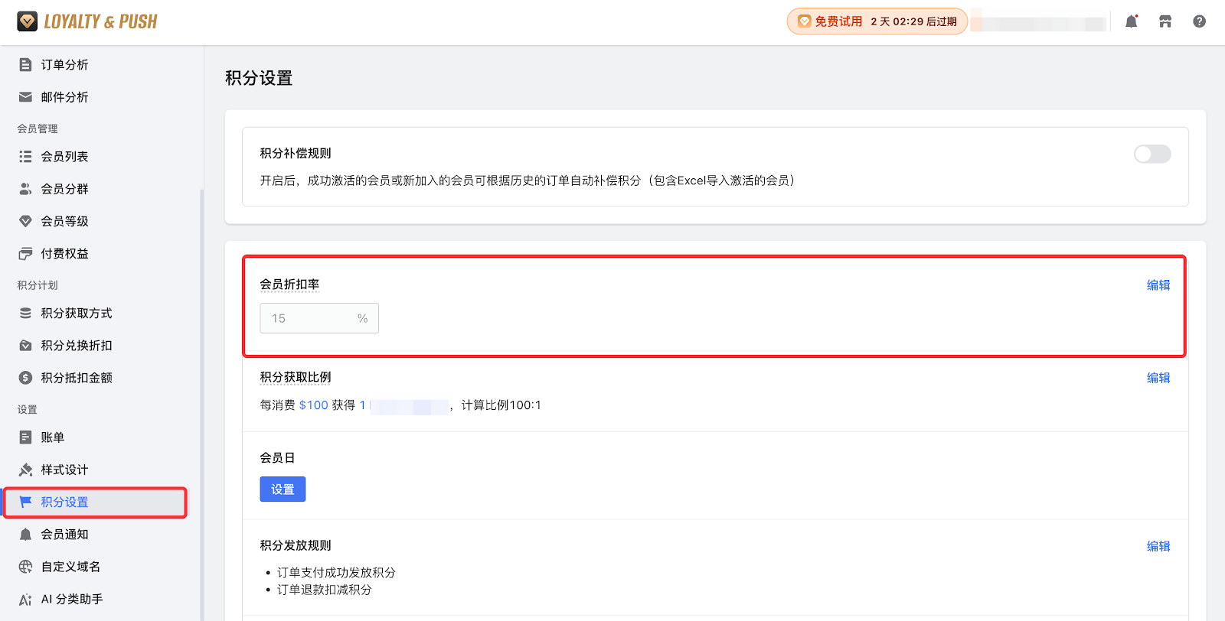Screen dimensions: 1225x621
Task: Click the 会员等级 diamond icon
Action: [x=25, y=221]
